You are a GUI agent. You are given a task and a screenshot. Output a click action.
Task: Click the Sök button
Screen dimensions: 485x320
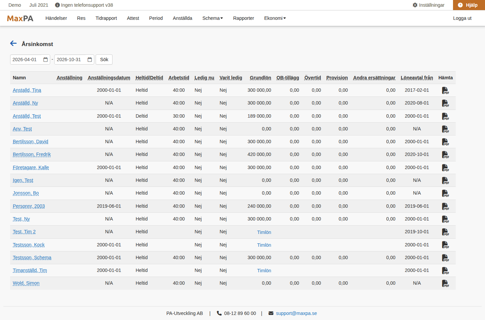pyautogui.click(x=104, y=59)
